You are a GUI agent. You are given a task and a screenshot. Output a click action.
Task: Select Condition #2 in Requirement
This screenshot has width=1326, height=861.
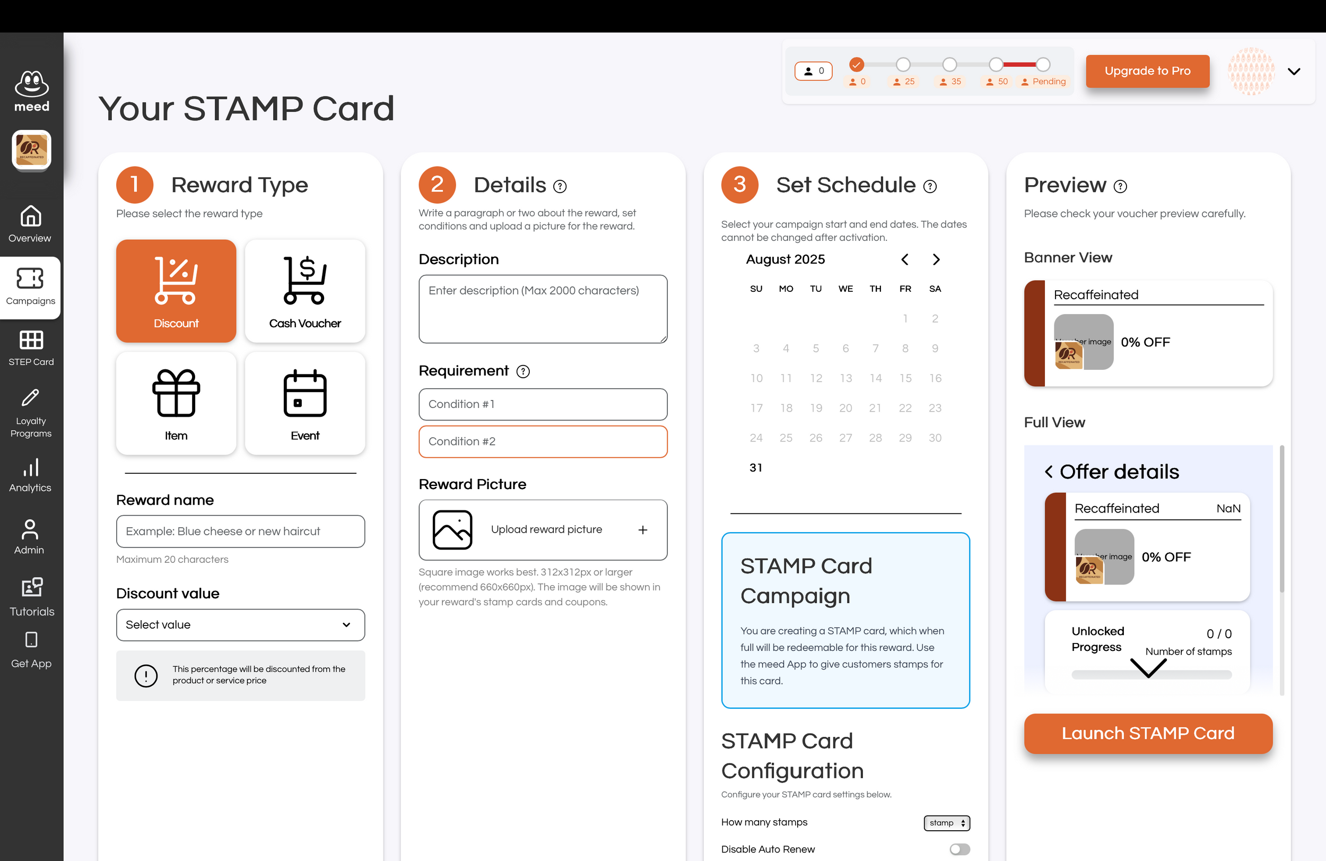[543, 441]
